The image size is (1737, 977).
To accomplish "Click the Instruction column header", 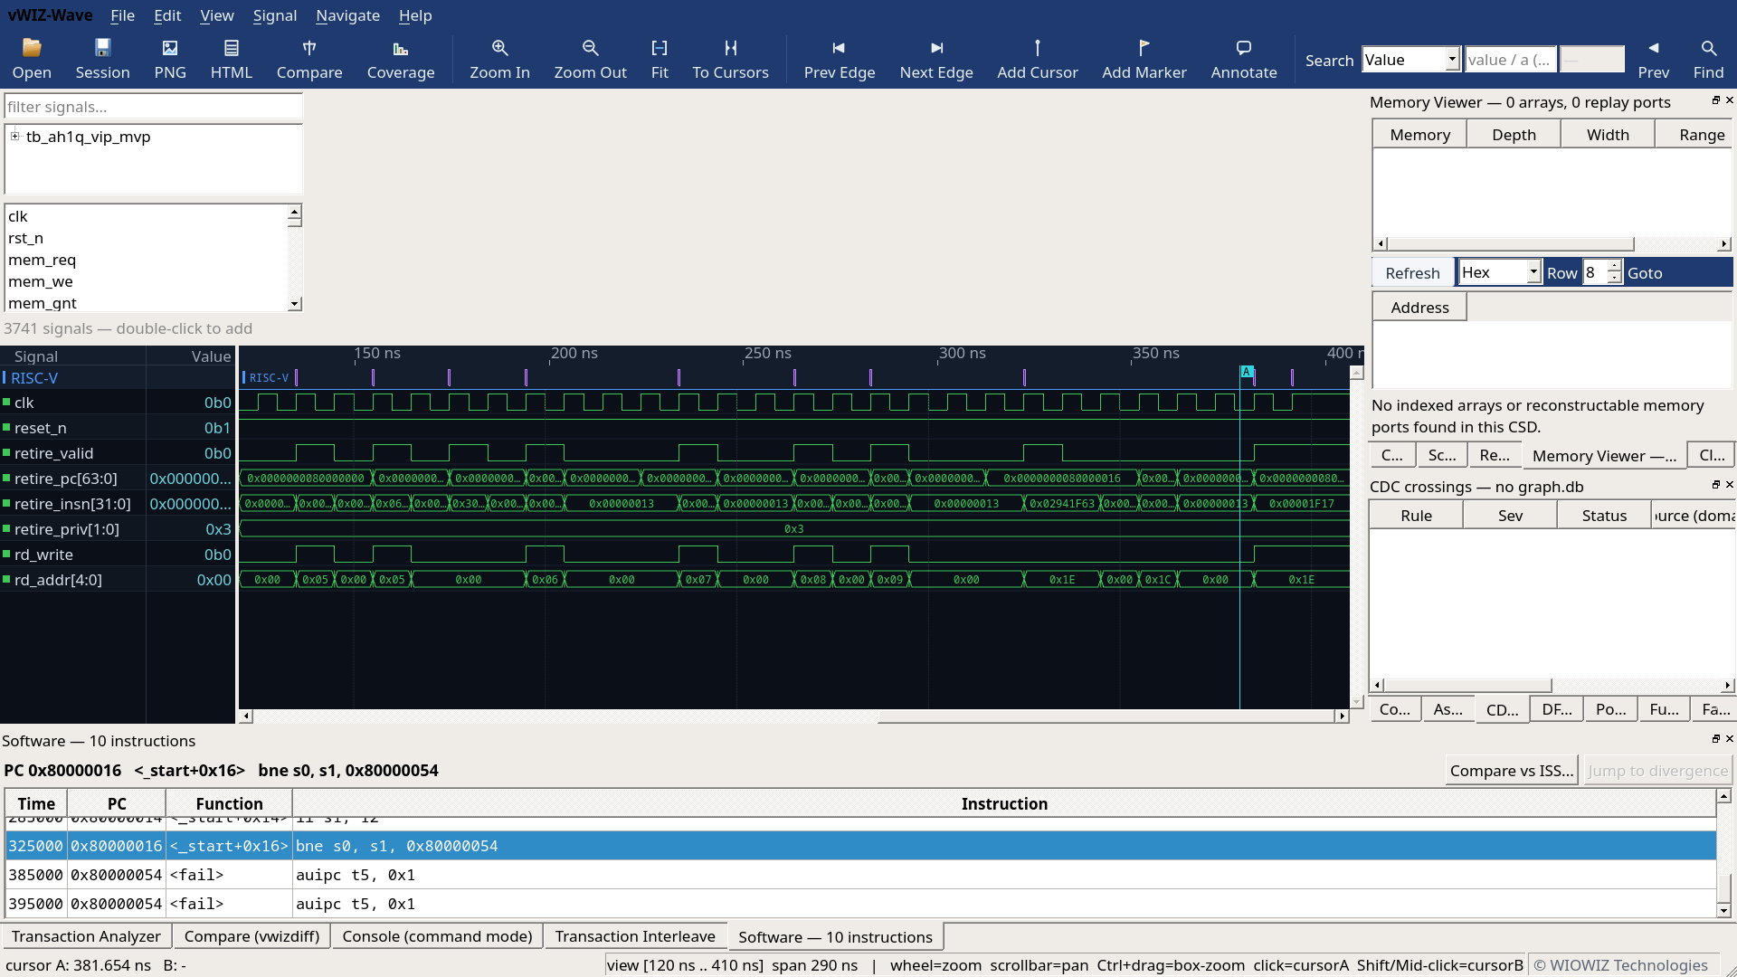I will tap(1004, 803).
